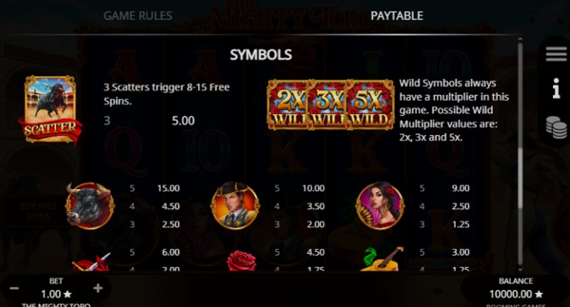570x307 pixels.
Task: Click the 3X Wild symbol
Action: pos(328,105)
